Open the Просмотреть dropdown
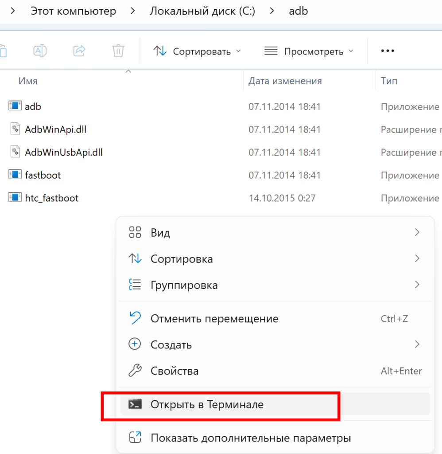Screen dimensions: 442x454 [x=309, y=51]
